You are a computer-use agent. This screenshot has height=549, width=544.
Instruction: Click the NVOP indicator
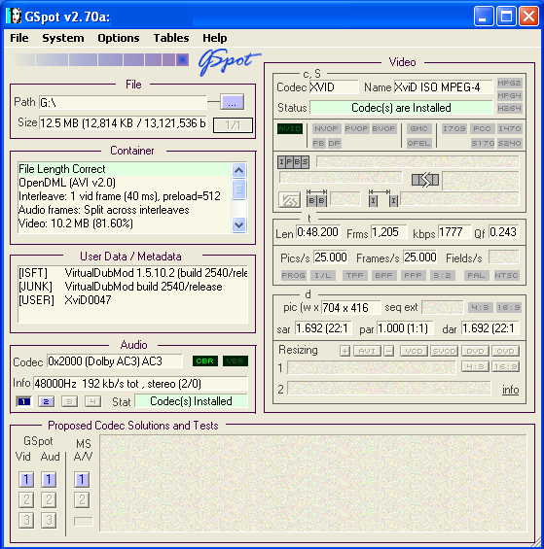[x=326, y=128]
